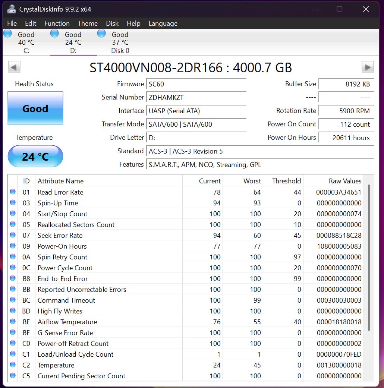Viewport: 384px width, 388px height.
Task: Click status orb for Spin-Up Time row
Action: 13,202
